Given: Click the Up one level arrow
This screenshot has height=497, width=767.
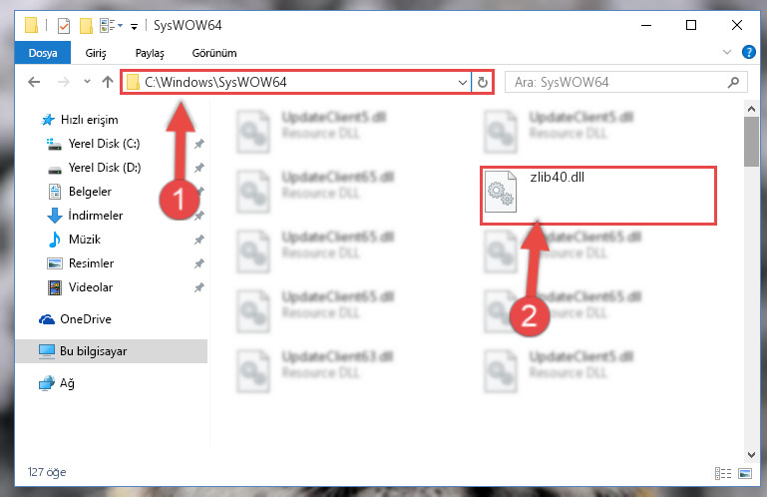Looking at the screenshot, I should [107, 82].
